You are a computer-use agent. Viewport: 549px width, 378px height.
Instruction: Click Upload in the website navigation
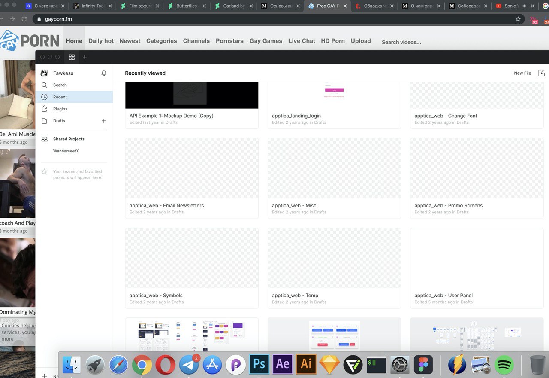pos(361,41)
